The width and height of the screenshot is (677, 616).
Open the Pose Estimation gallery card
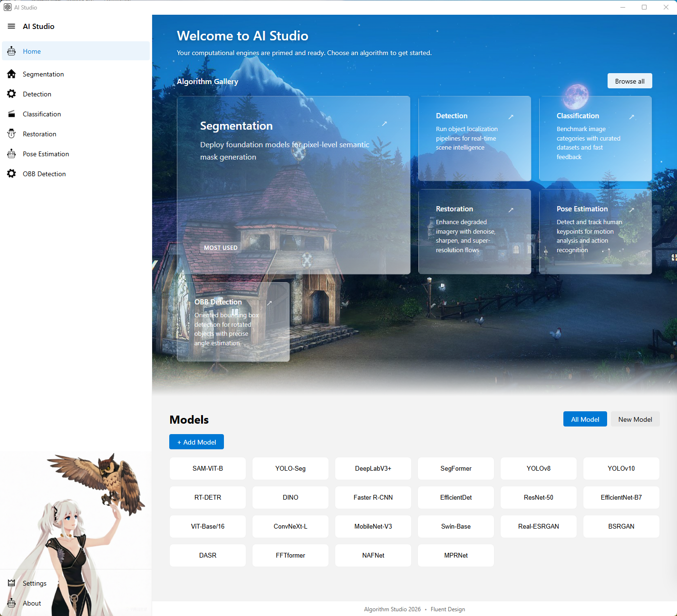[595, 232]
